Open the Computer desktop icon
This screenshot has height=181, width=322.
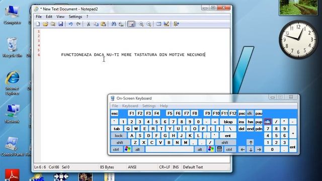point(12,15)
